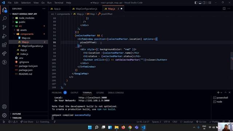Open Accounts menu in activity bar

tap(4, 107)
